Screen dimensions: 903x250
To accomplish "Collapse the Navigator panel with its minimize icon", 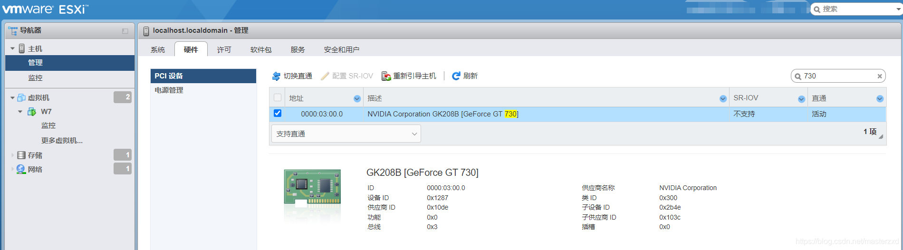I will pos(125,31).
